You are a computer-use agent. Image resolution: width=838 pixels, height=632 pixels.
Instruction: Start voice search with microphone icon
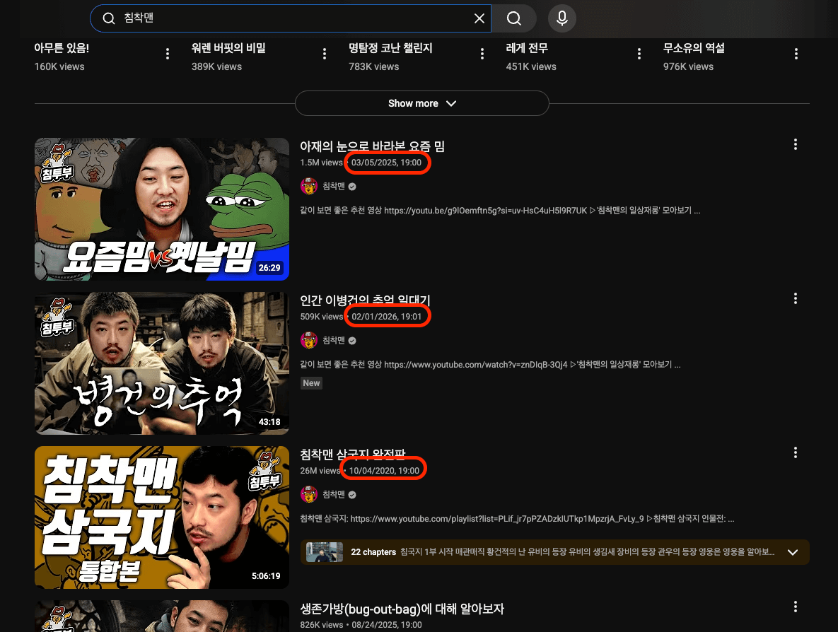pyautogui.click(x=562, y=18)
